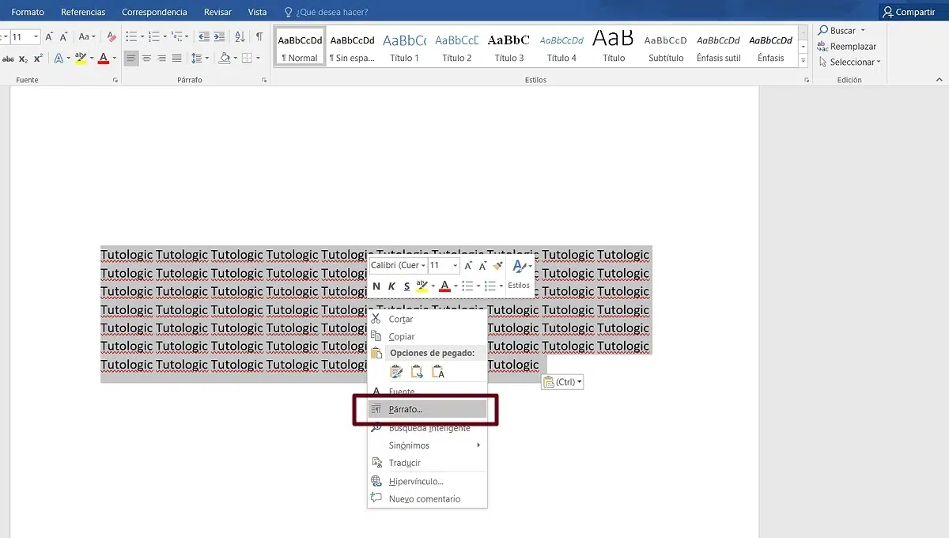Open Revisar tab
949x538 pixels.
[218, 12]
